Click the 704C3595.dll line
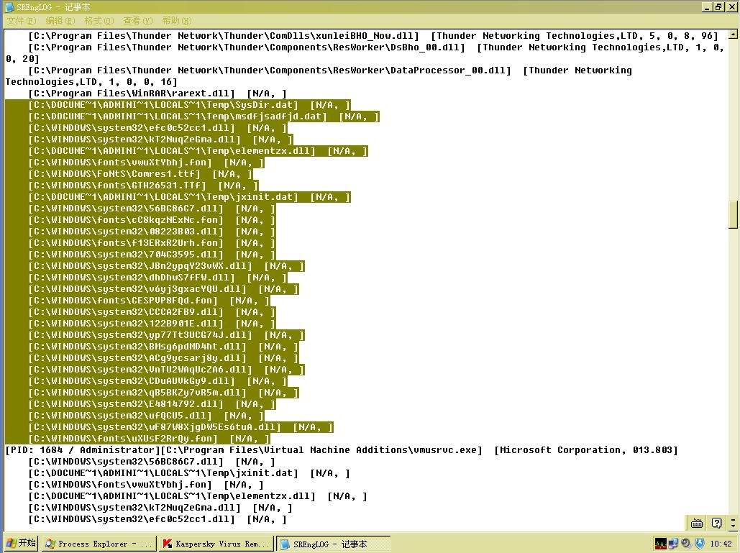Screen dimensions: 740x553 [x=152, y=255]
